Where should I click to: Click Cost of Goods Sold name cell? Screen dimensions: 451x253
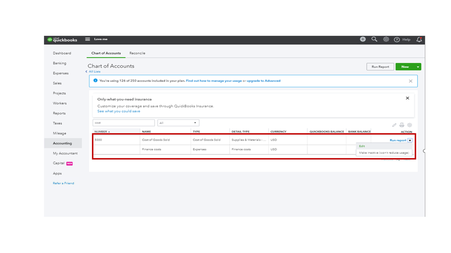[156, 140]
